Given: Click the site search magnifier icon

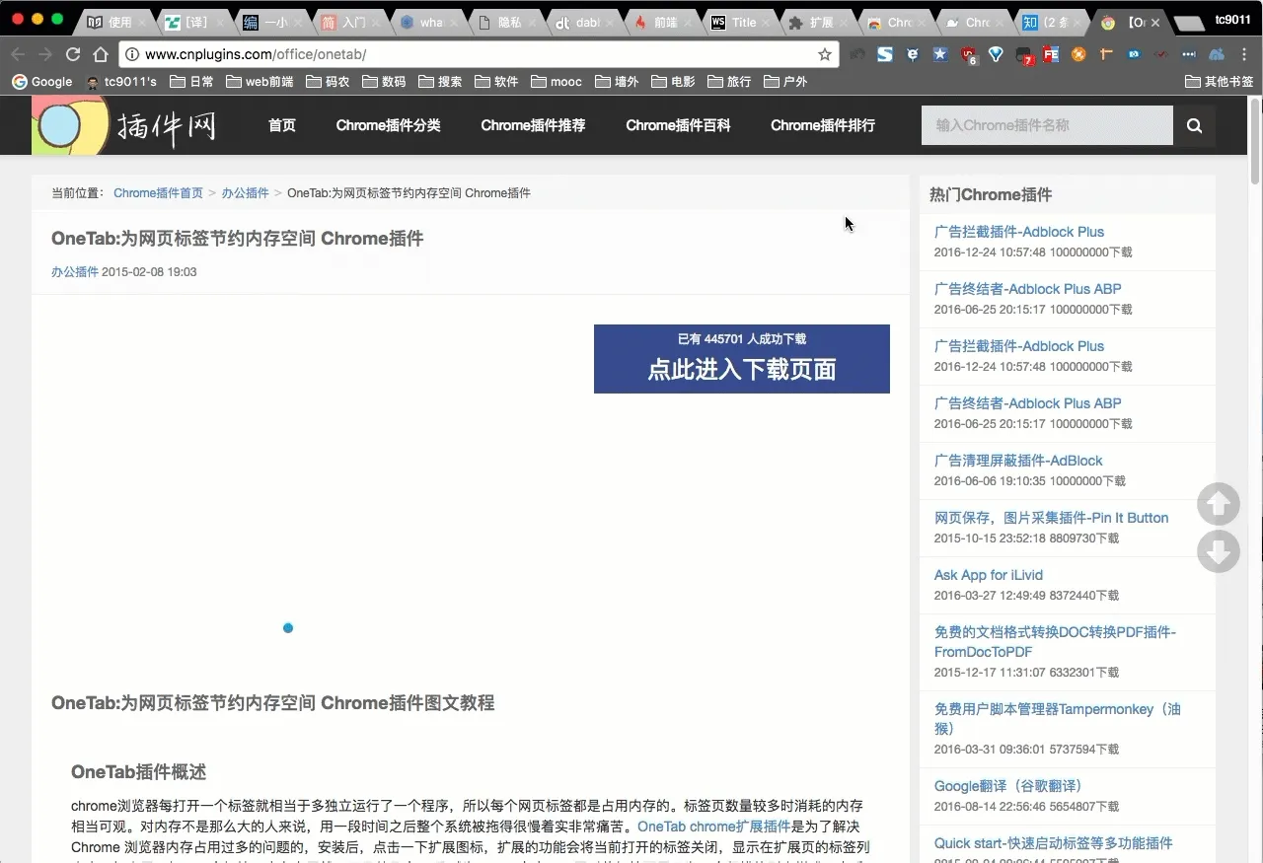Looking at the screenshot, I should tap(1194, 125).
